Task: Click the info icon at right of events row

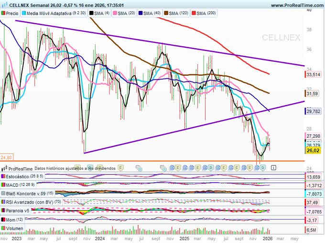Action: 273,168
